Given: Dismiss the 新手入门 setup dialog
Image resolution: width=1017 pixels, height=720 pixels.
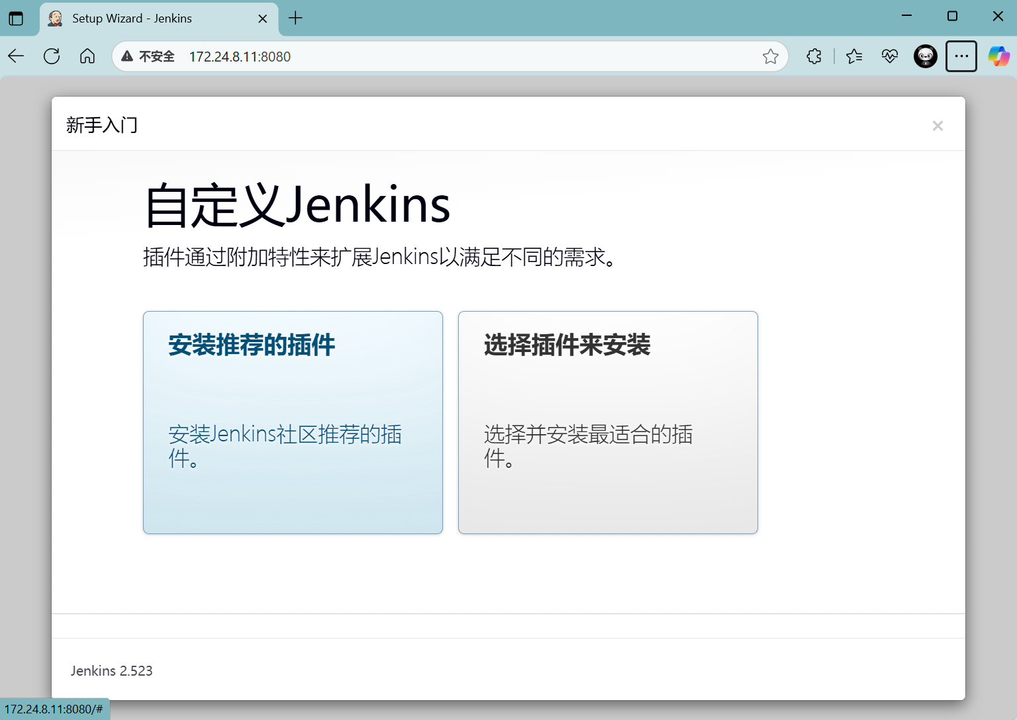Looking at the screenshot, I should (x=938, y=126).
